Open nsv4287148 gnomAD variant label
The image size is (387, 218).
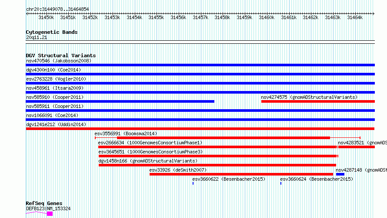[x=361, y=170]
